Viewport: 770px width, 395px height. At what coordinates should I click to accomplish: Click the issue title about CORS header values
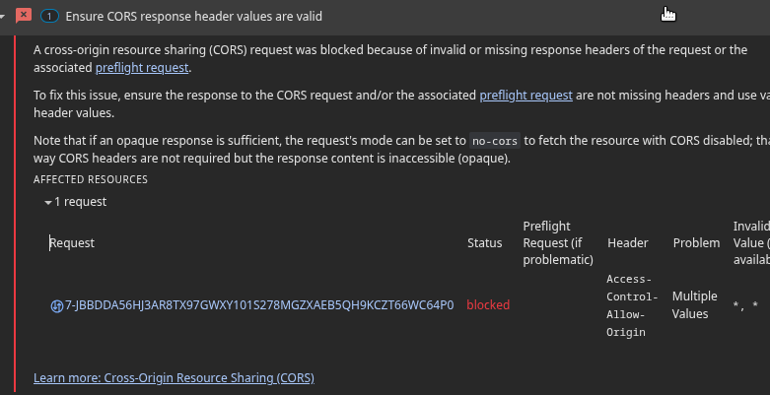coord(193,17)
